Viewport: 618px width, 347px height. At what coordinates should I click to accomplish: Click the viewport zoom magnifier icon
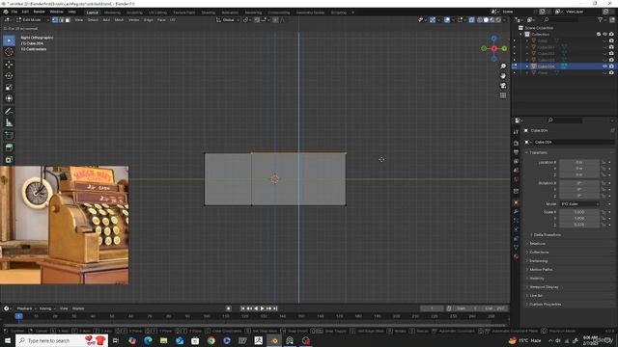(503, 67)
